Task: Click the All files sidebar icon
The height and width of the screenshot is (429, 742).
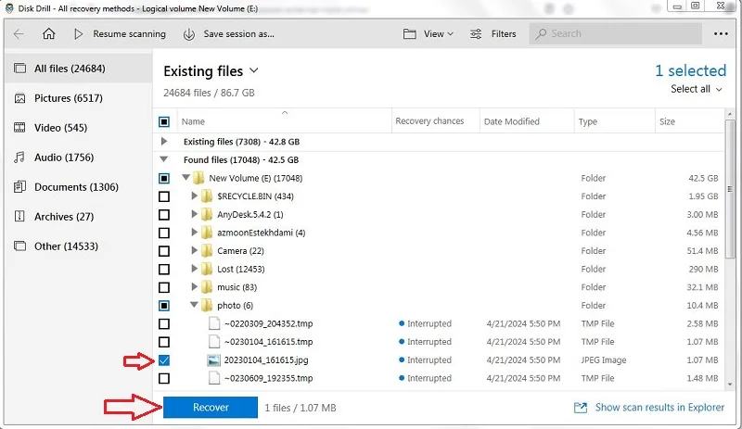Action: pyautogui.click(x=19, y=69)
